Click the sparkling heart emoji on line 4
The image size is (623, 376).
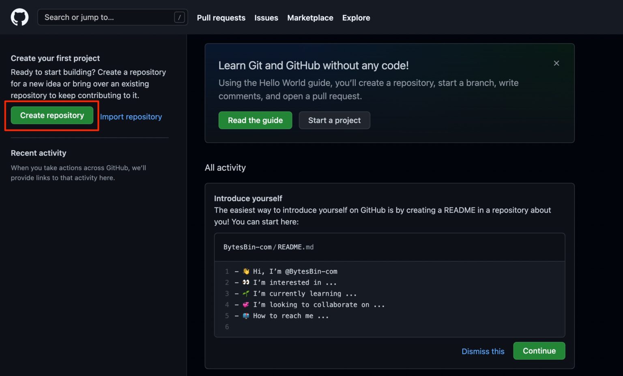pos(246,304)
